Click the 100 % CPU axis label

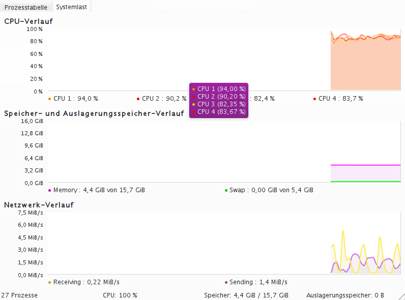coord(35,29)
